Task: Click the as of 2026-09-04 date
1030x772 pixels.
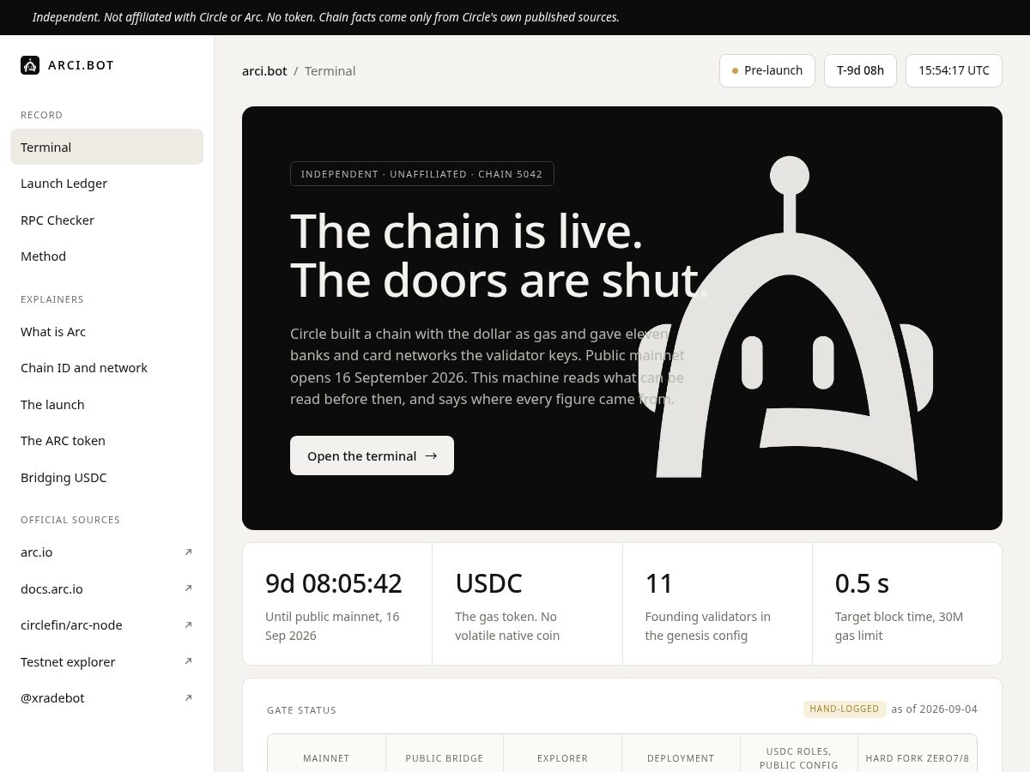Action: pyautogui.click(x=934, y=709)
